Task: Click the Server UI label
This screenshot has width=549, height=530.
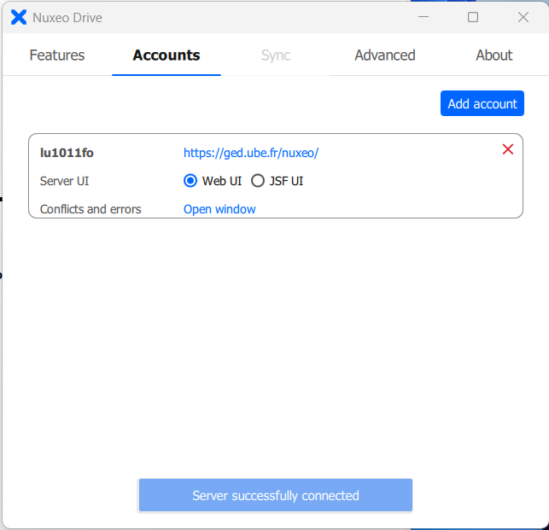Action: coord(64,181)
